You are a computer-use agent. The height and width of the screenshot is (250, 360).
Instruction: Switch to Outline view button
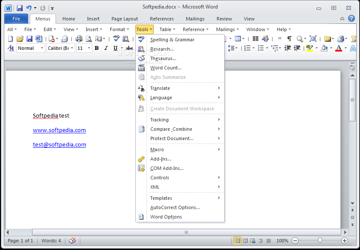tap(261, 241)
